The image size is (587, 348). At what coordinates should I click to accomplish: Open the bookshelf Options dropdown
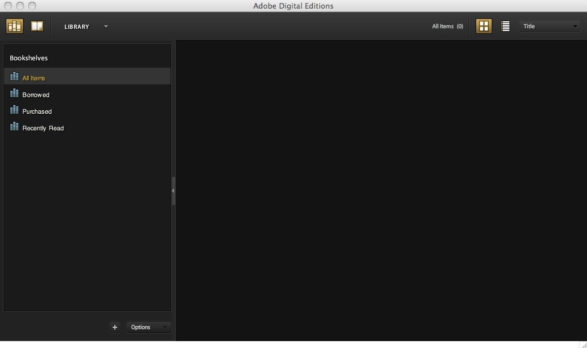tap(148, 327)
